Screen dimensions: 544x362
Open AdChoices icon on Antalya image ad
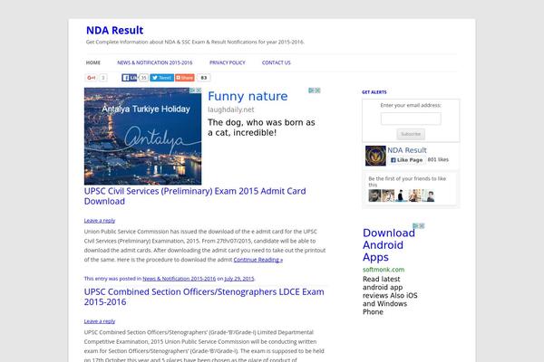coord(192,90)
